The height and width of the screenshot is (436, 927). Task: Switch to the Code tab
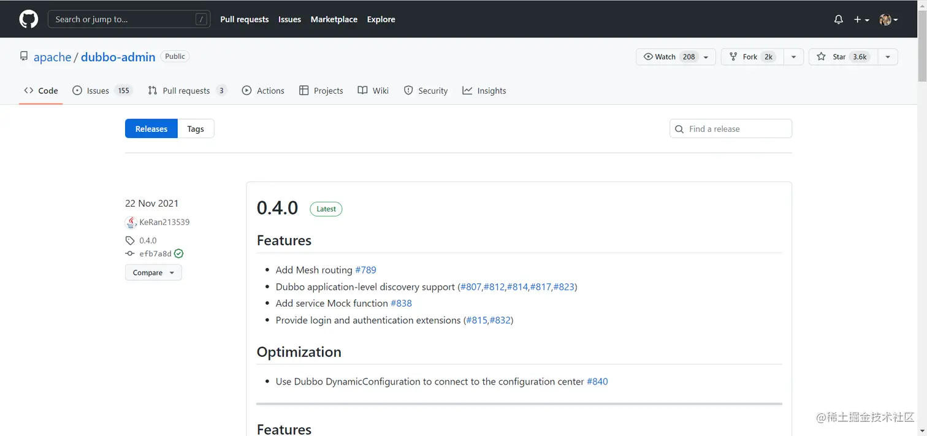41,91
